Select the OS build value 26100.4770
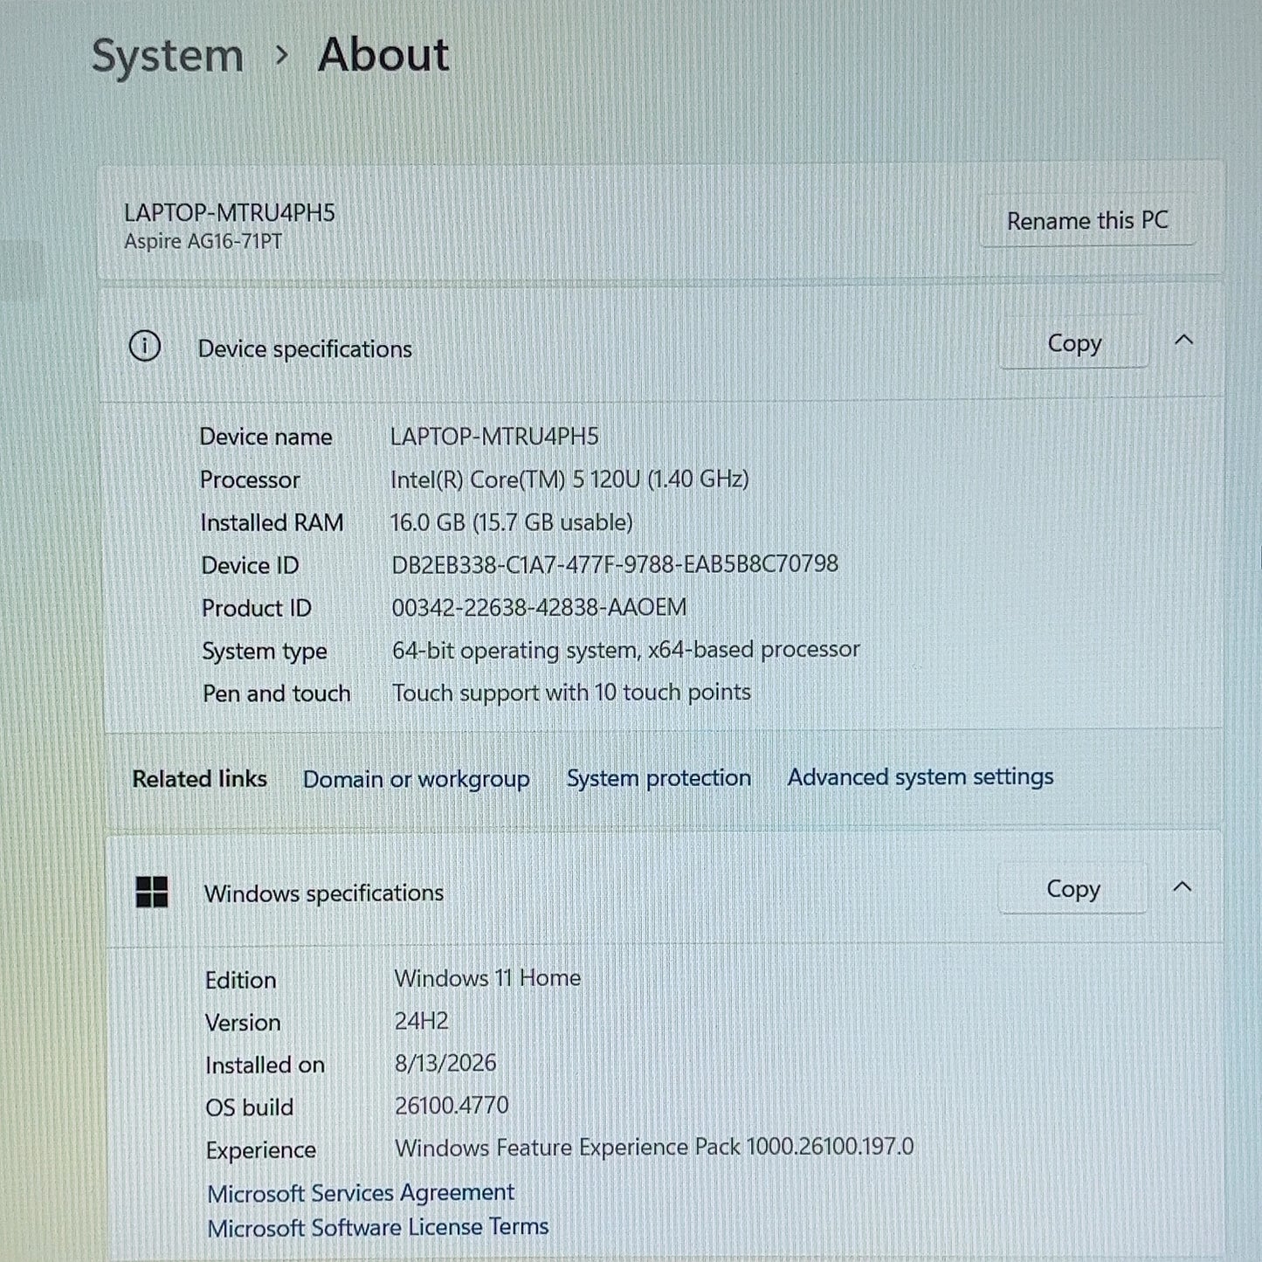The width and height of the screenshot is (1262, 1262). 452,1106
